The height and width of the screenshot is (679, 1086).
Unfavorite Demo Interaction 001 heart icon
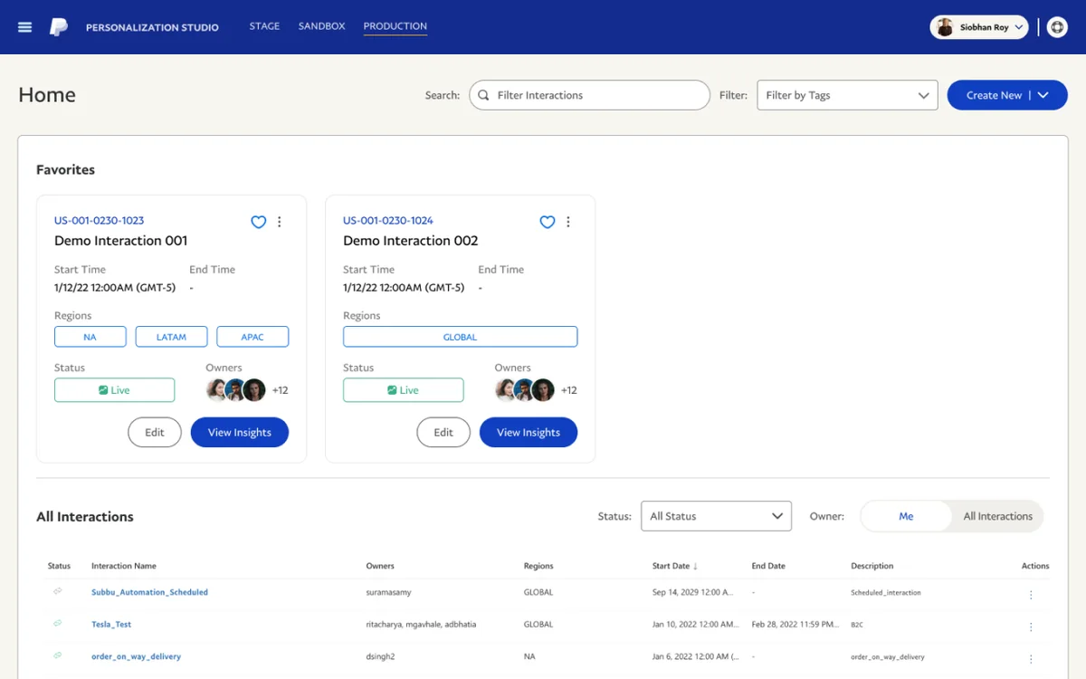pos(259,222)
